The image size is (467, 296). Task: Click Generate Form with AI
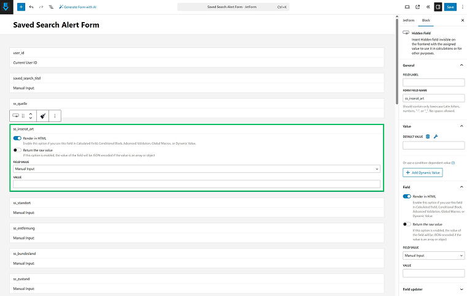78,7
